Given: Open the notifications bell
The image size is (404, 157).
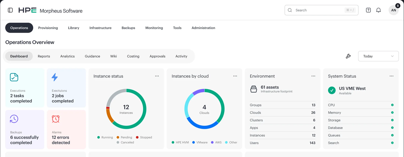Looking at the screenshot, I should click(x=378, y=10).
